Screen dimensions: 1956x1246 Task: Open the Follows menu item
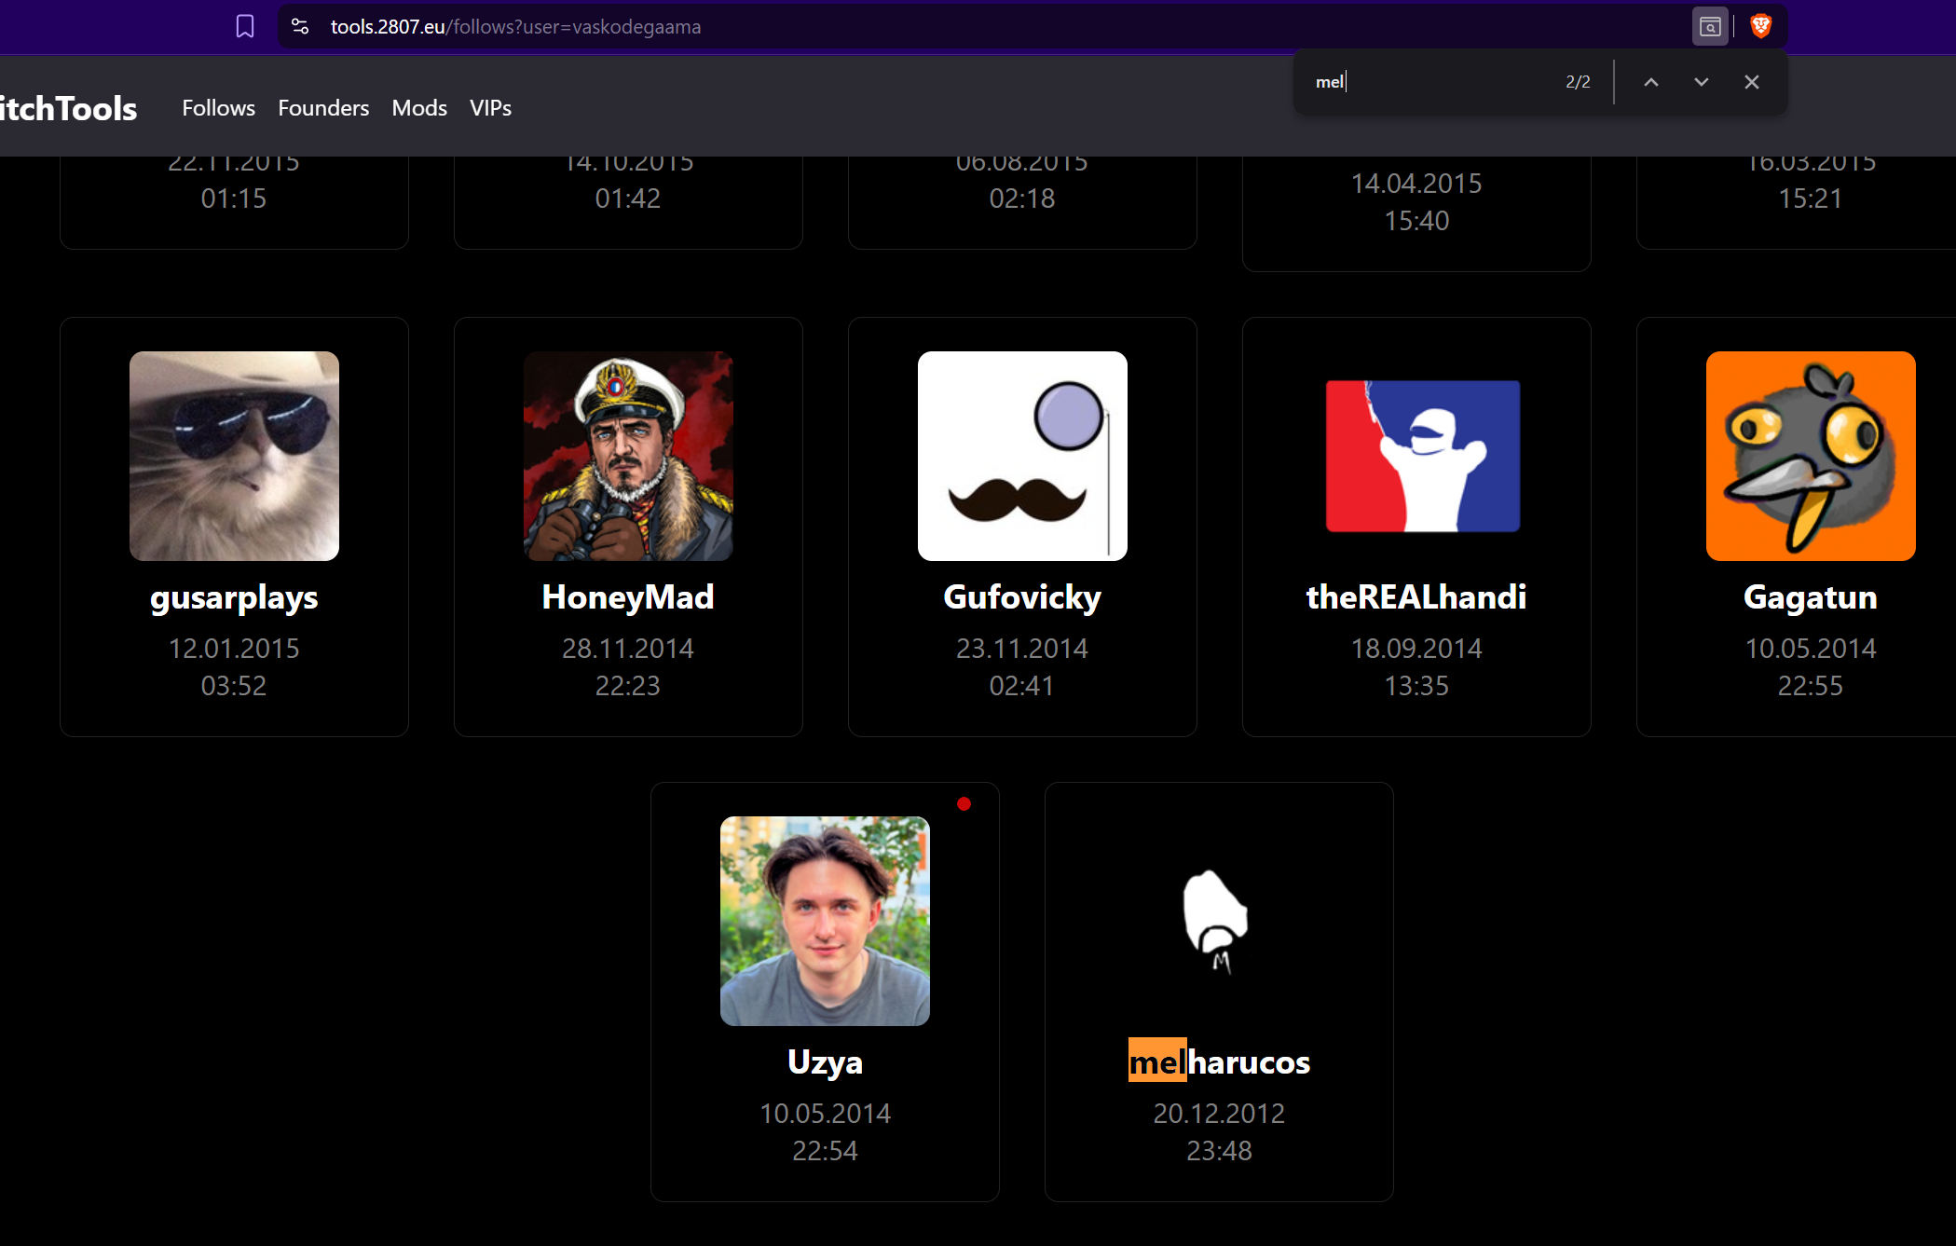point(218,108)
